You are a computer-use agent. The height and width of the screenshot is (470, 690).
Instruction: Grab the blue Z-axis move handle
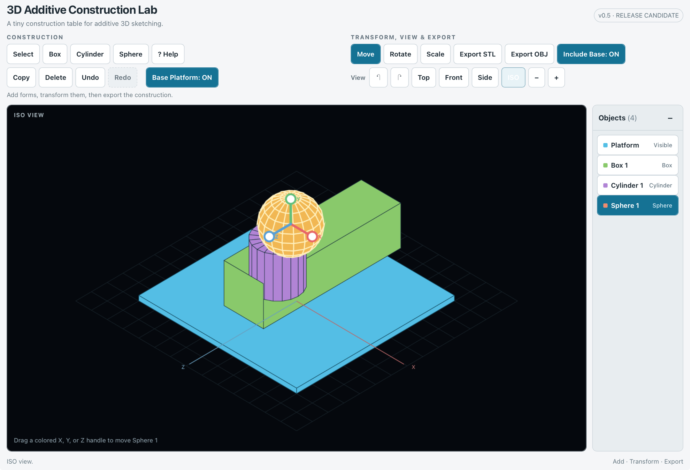(x=269, y=237)
